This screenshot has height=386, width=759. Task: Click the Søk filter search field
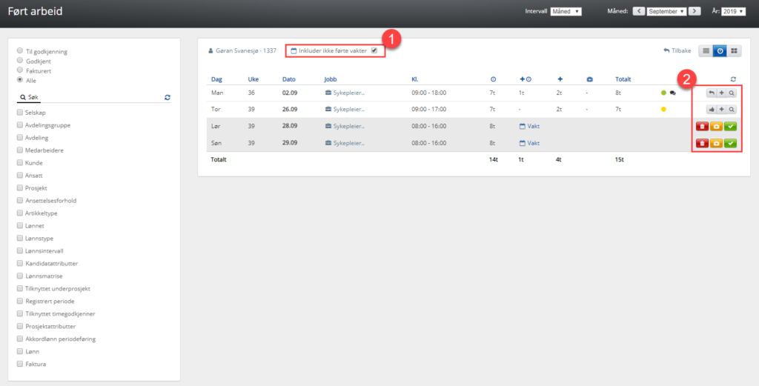pyautogui.click(x=89, y=97)
